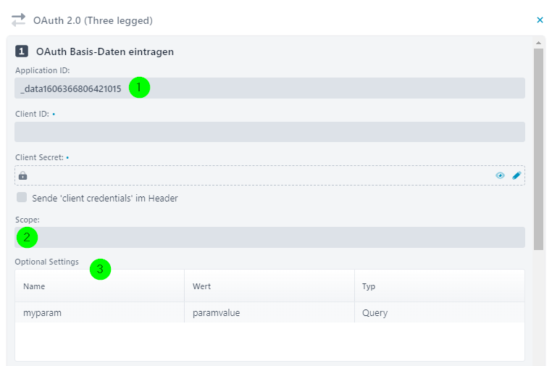
Task: Focus the Scope input field
Action: 269,237
